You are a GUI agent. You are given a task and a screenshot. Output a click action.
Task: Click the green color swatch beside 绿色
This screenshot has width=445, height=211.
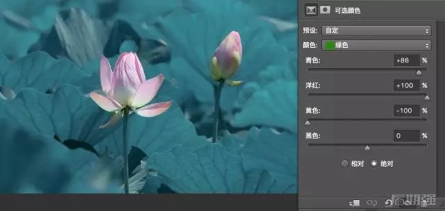329,45
